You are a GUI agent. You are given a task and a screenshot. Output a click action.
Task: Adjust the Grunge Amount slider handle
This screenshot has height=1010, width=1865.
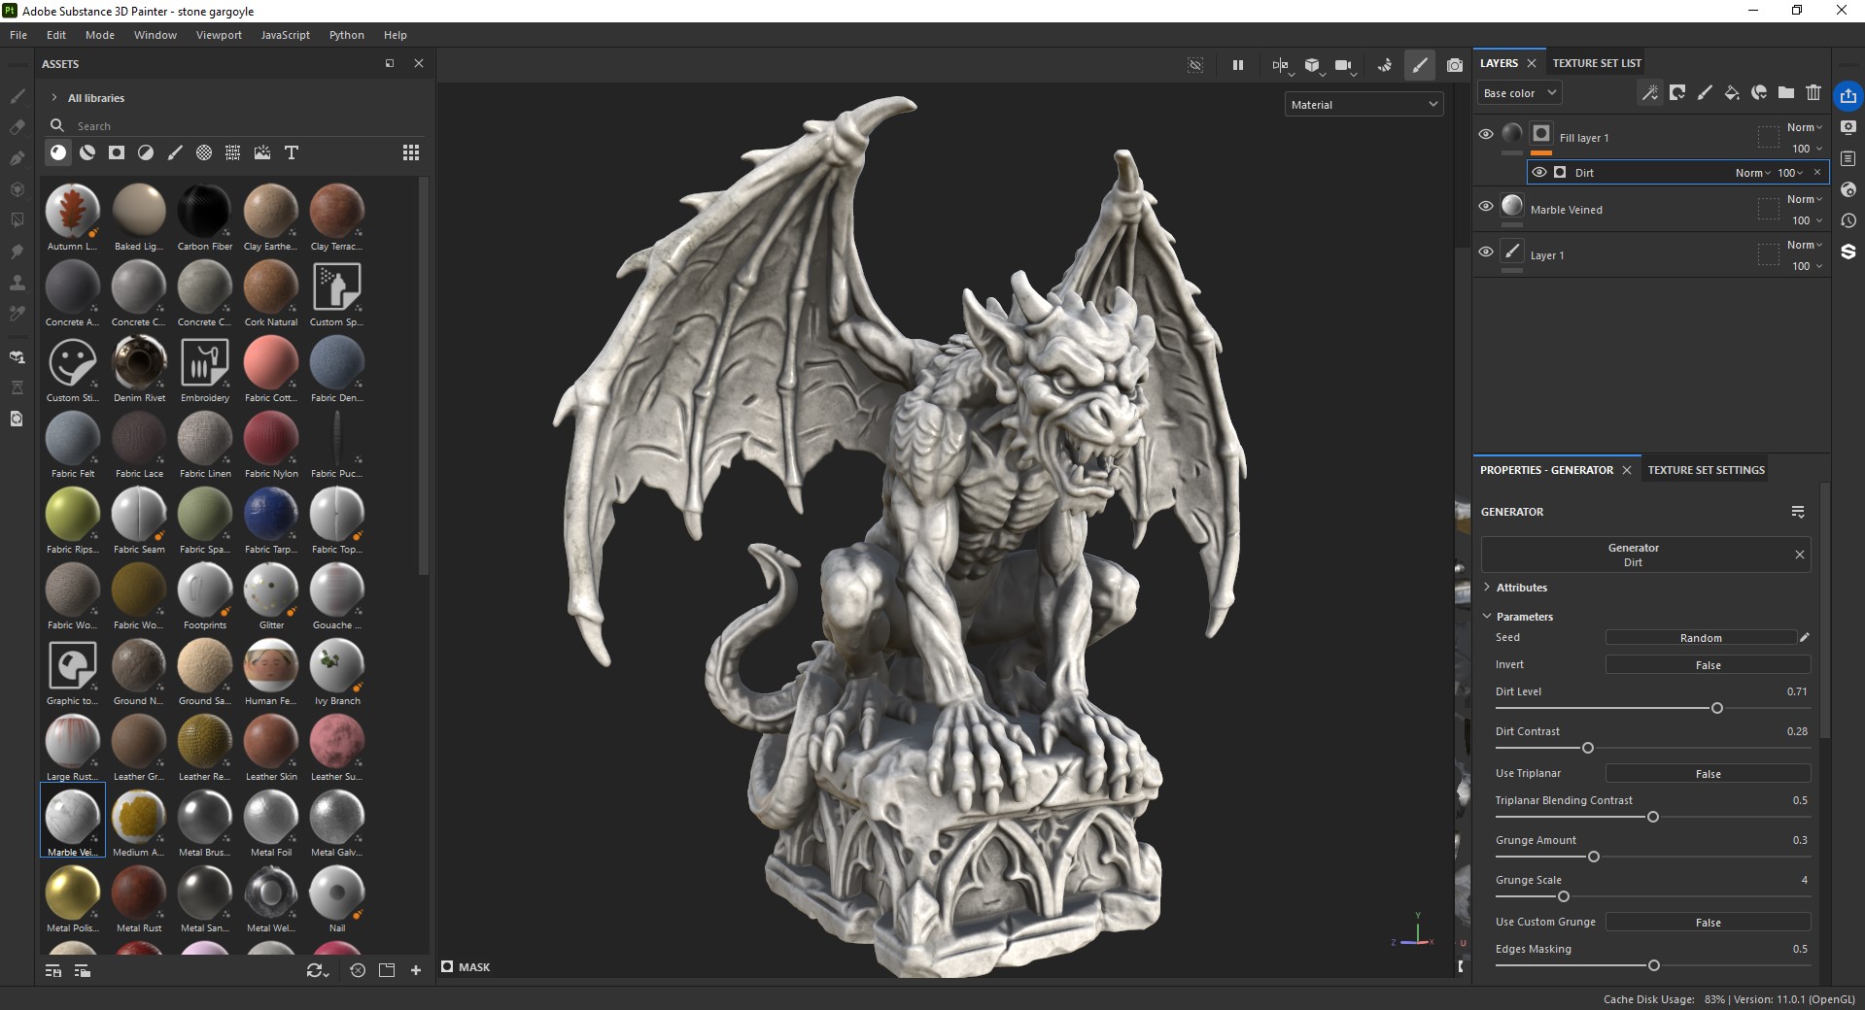[x=1594, y=857]
